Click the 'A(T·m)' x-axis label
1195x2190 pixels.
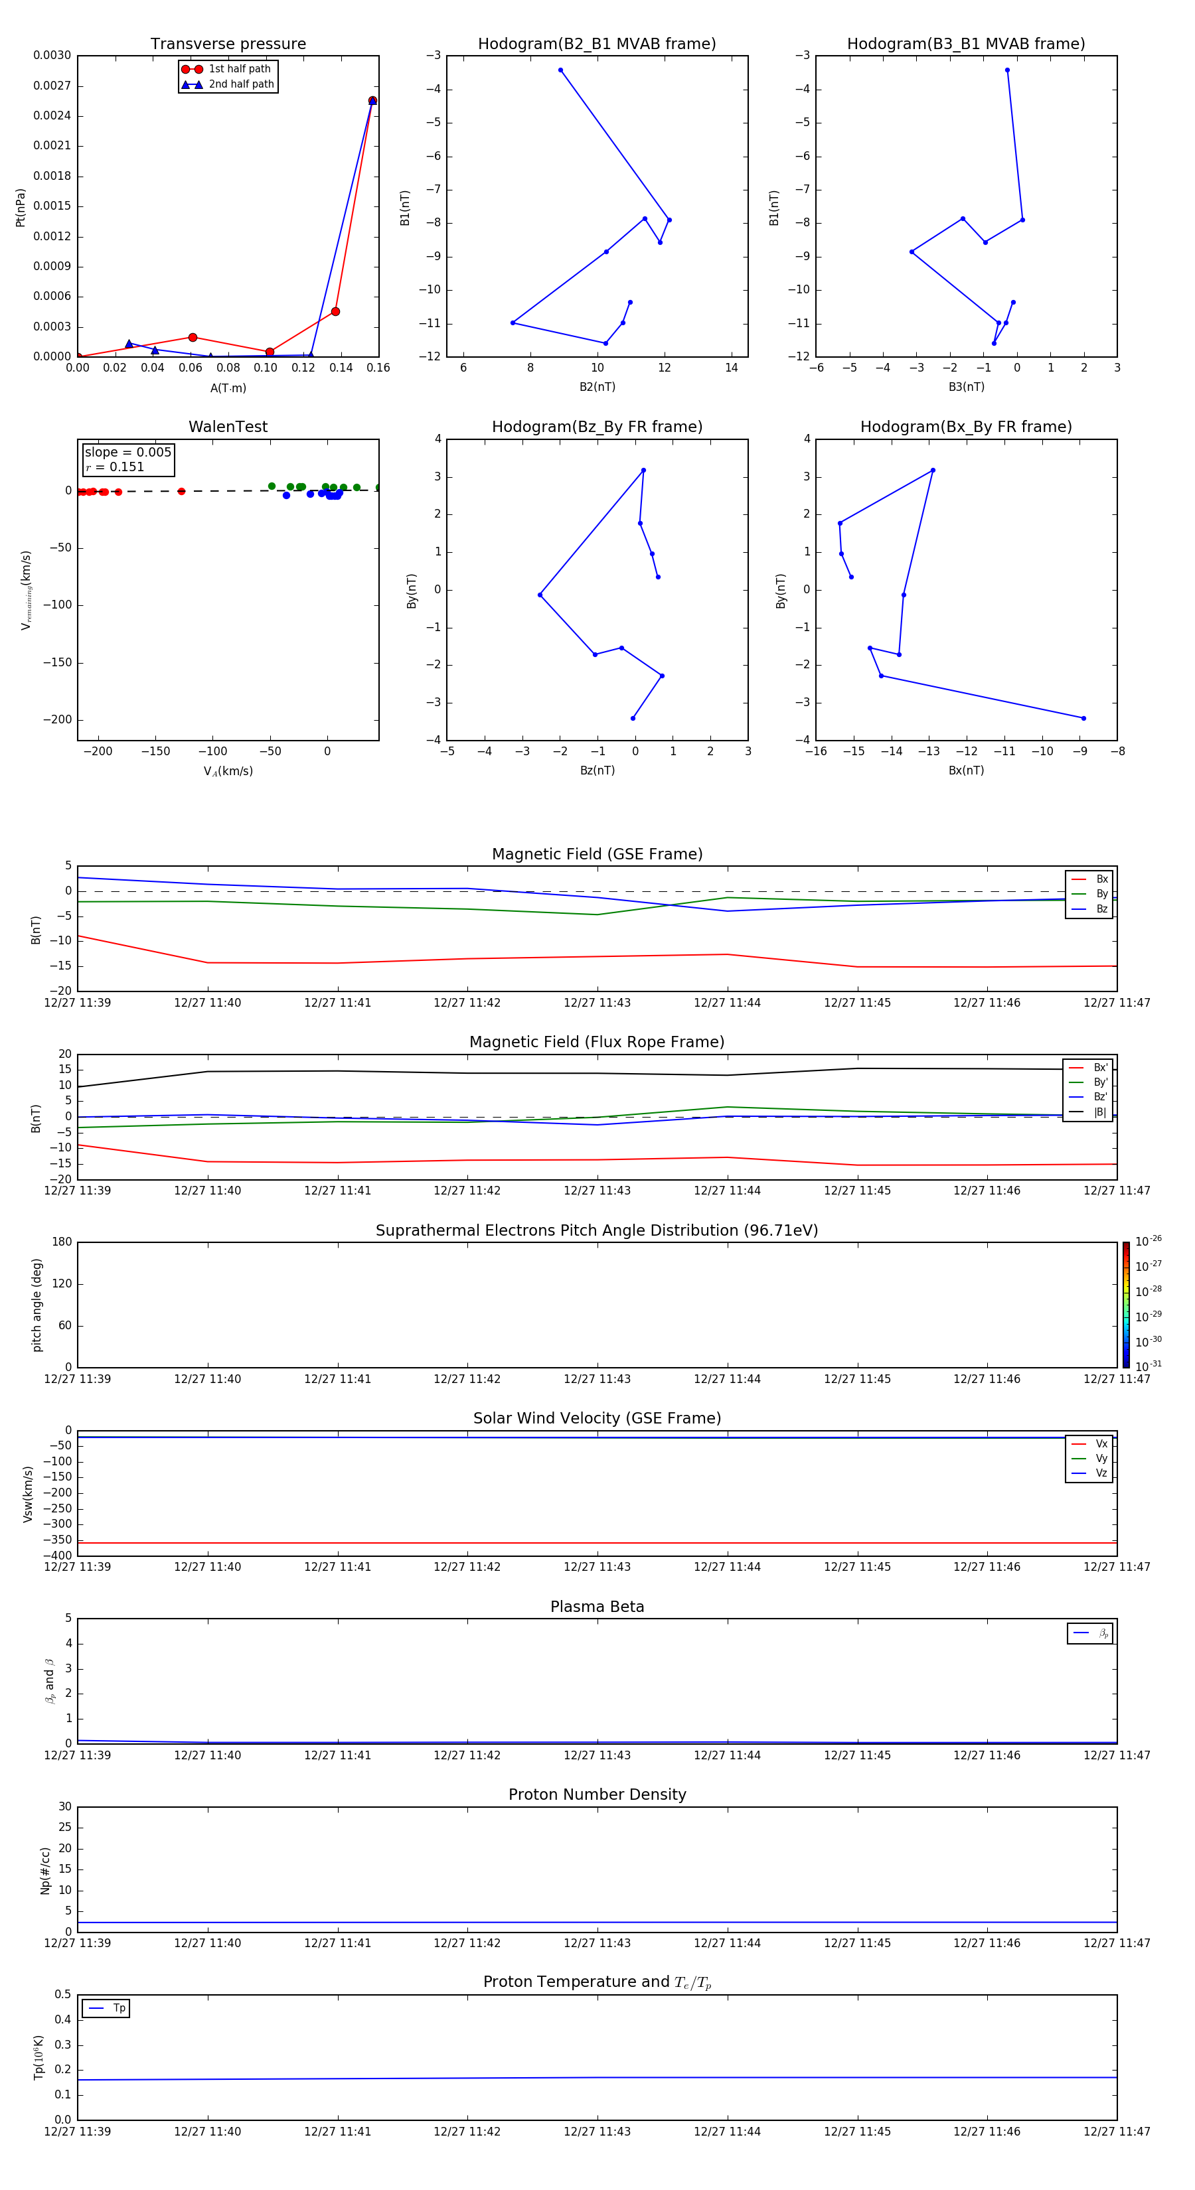(x=228, y=388)
